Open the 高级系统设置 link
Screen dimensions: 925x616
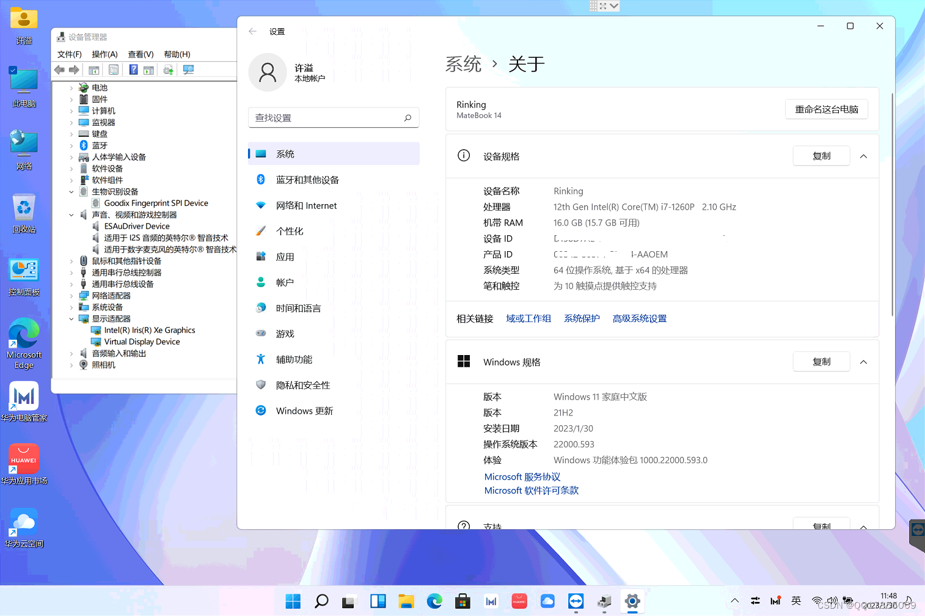tap(640, 318)
